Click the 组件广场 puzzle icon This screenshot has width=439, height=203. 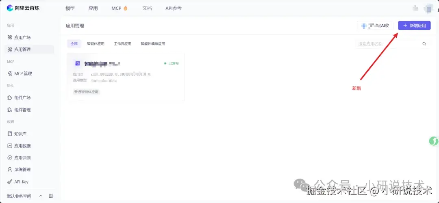click(x=9, y=97)
